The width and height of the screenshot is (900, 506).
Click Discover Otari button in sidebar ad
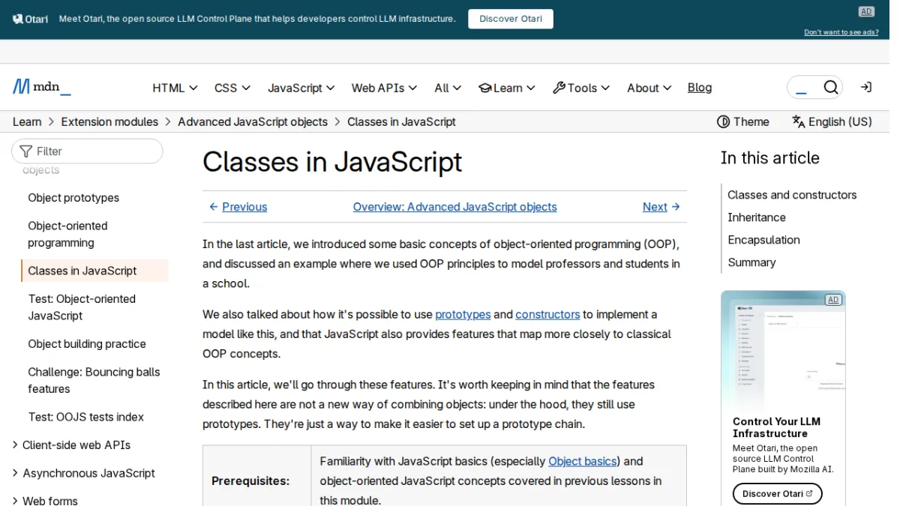pos(777,493)
